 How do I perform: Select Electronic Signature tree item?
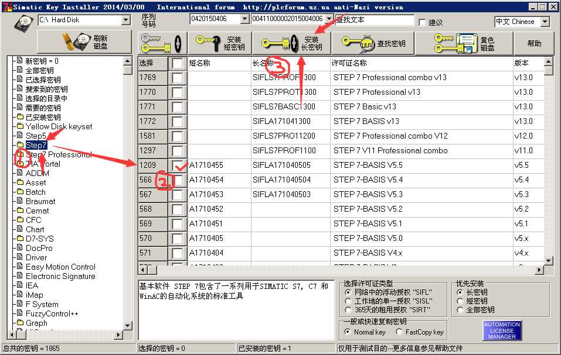click(60, 276)
